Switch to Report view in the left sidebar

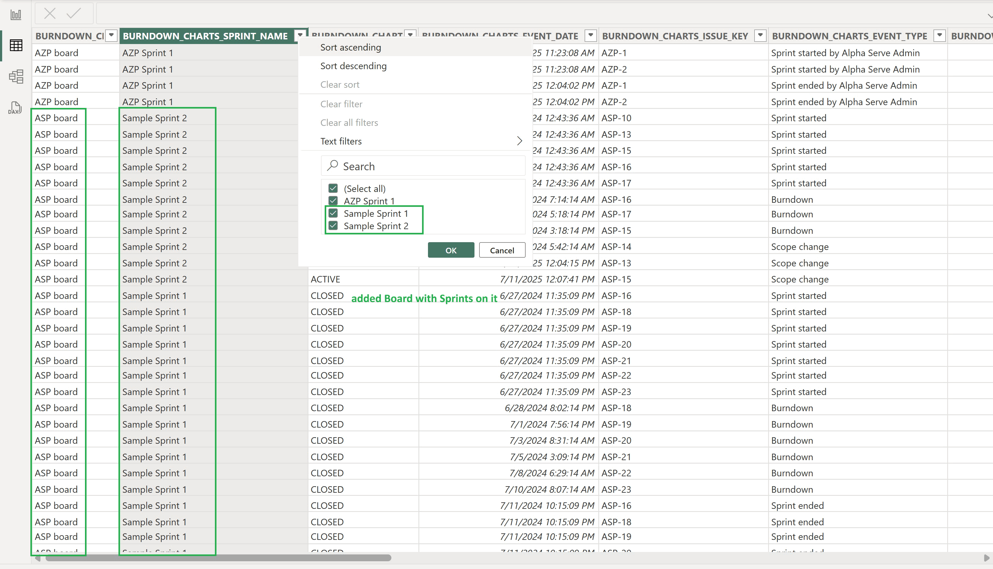pos(16,15)
